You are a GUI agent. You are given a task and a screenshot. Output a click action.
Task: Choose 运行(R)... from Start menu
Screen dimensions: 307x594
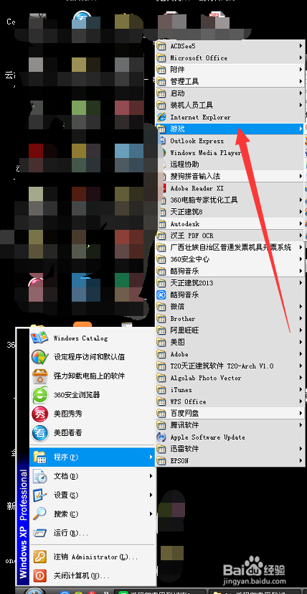93,533
